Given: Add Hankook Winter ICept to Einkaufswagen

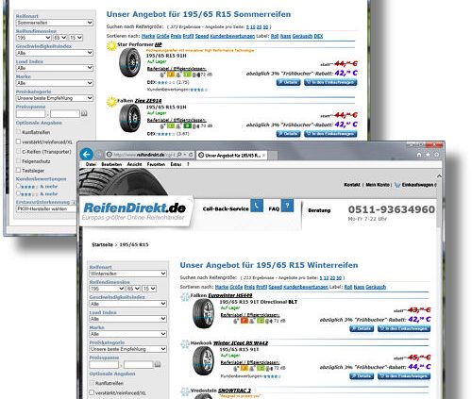Looking at the screenshot, I should tap(404, 376).
